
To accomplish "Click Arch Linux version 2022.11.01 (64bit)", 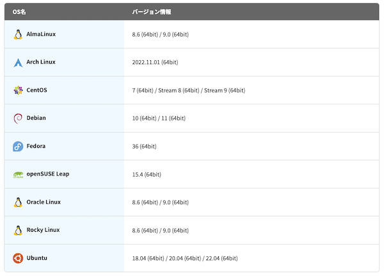I will [x=155, y=63].
